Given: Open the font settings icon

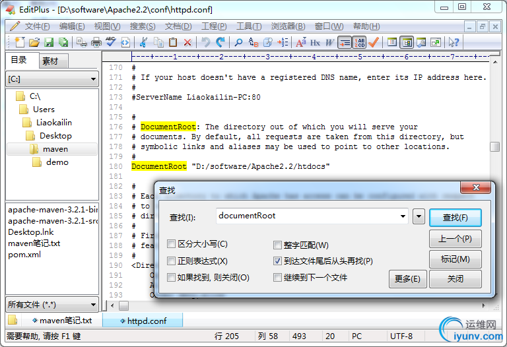Looking at the screenshot, I should coord(301,42).
